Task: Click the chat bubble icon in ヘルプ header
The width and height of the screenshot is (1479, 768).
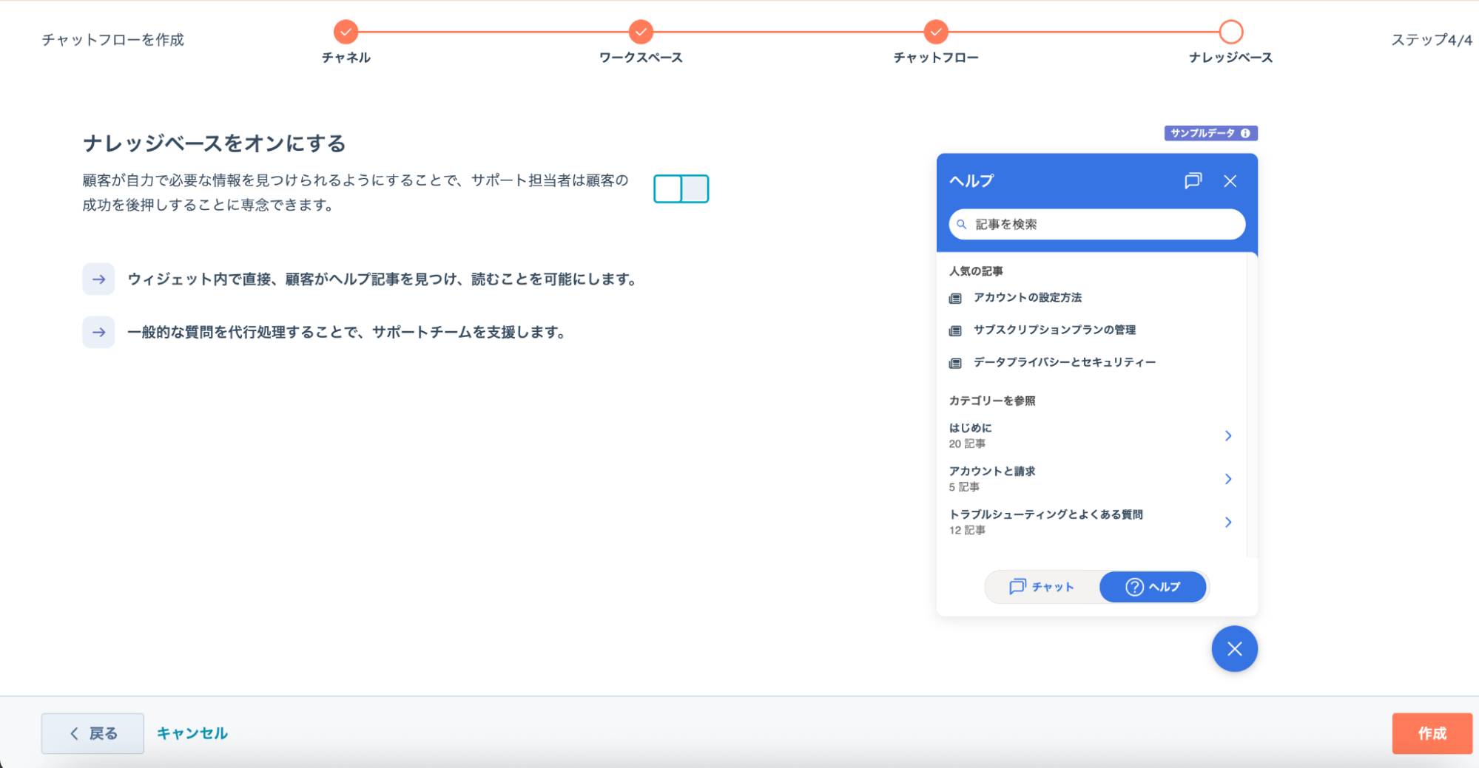Action: point(1193,181)
